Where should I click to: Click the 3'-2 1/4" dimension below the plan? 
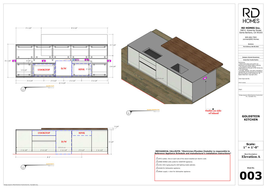pos(94,81)
